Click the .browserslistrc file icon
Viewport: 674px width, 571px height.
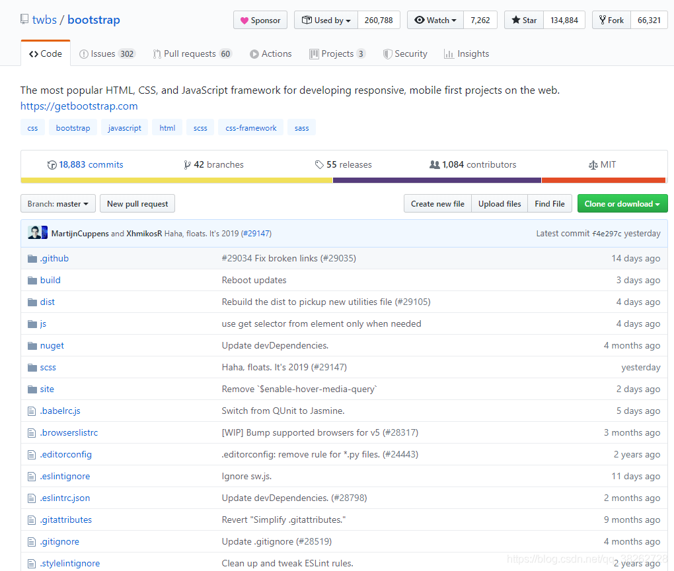31,433
